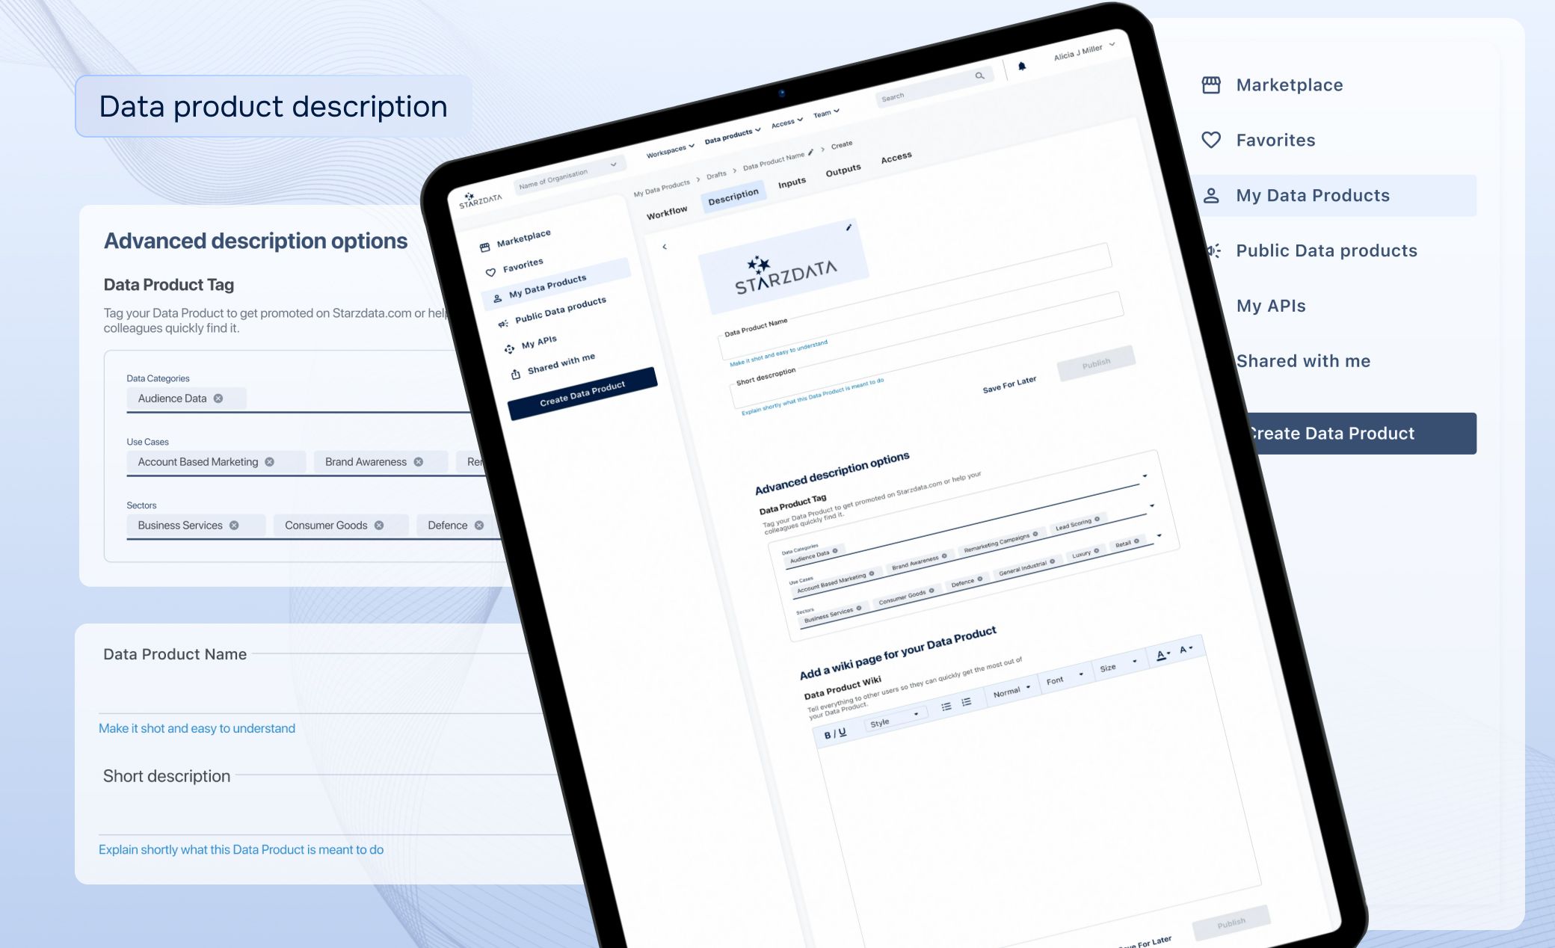Remove the Consumer Goods tag in the left panel
The height and width of the screenshot is (948, 1555).
pos(379,526)
